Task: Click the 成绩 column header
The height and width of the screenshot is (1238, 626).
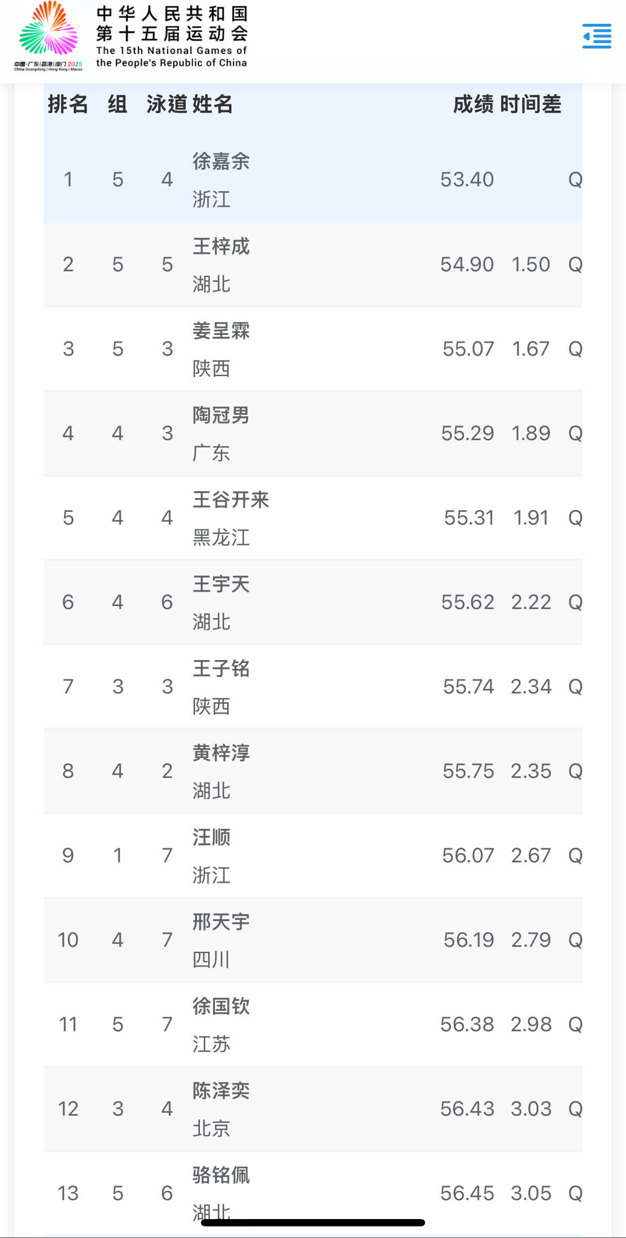Action: click(x=473, y=104)
